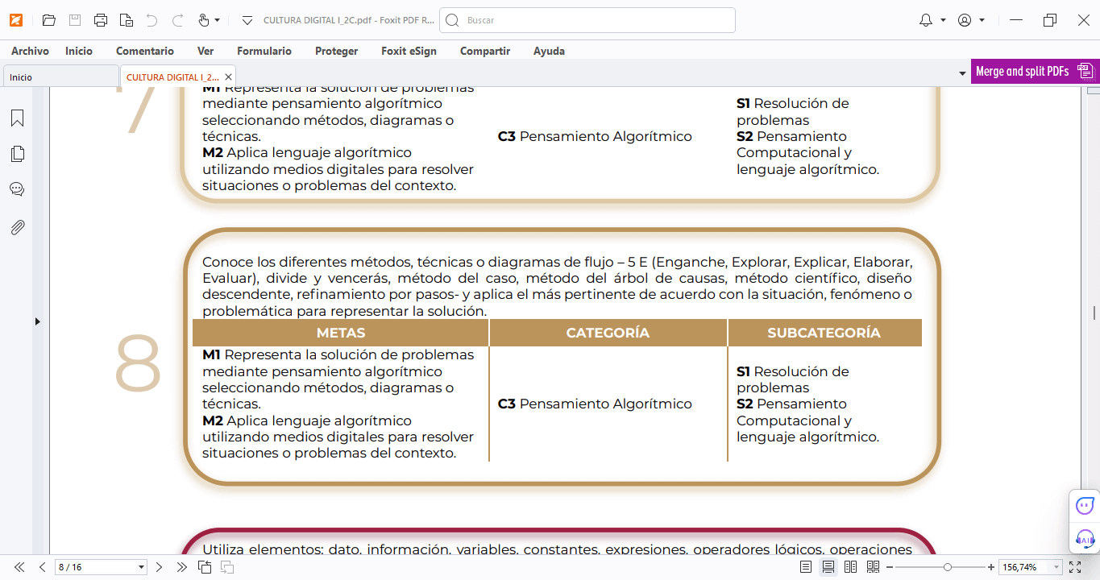Open the Attachments paperclip panel icon
Viewport: 1100px width, 580px height.
coord(17,227)
